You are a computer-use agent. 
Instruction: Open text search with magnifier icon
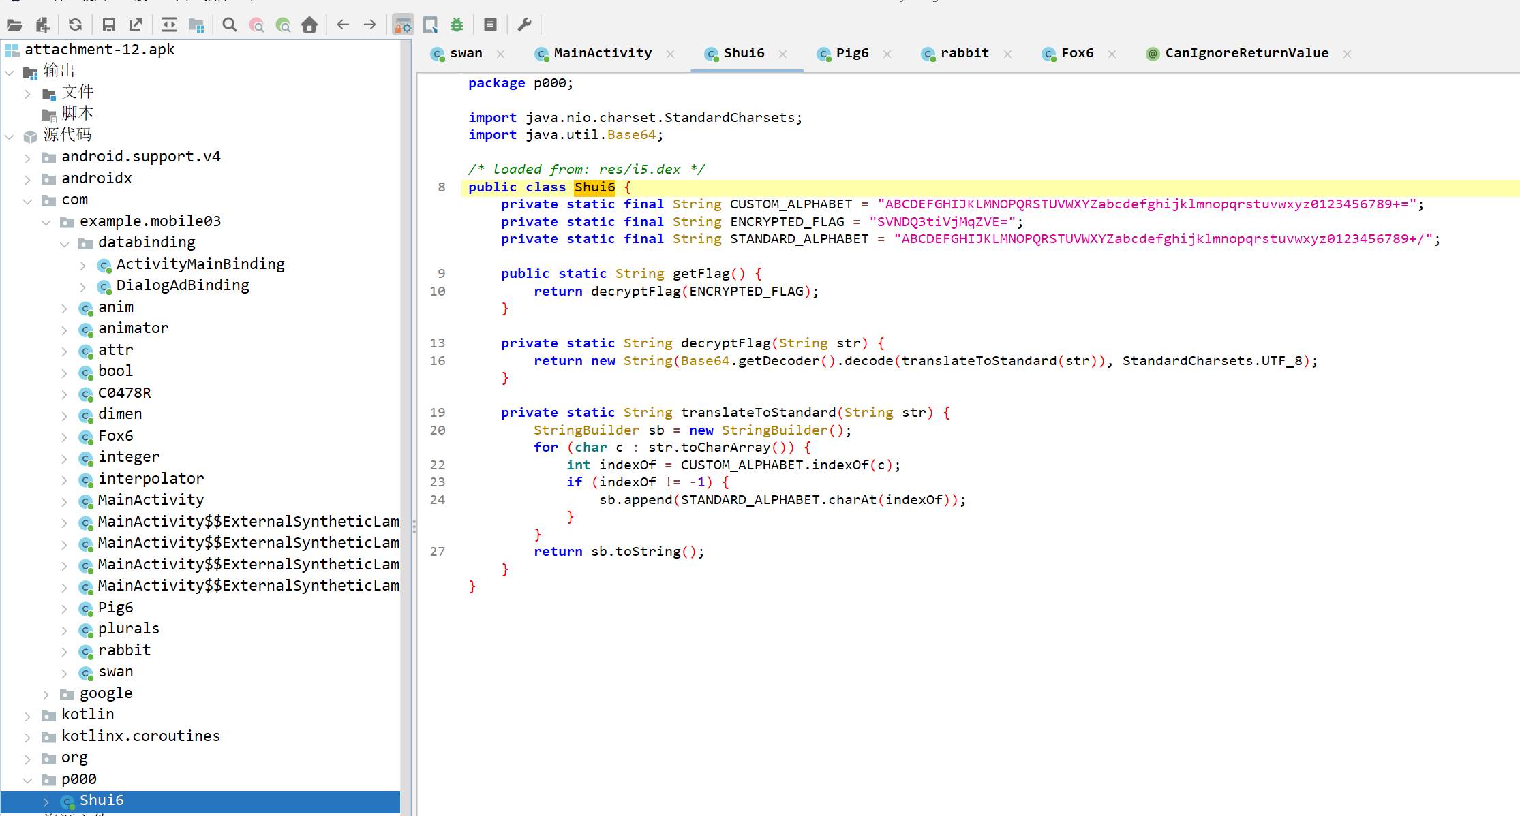tap(230, 25)
